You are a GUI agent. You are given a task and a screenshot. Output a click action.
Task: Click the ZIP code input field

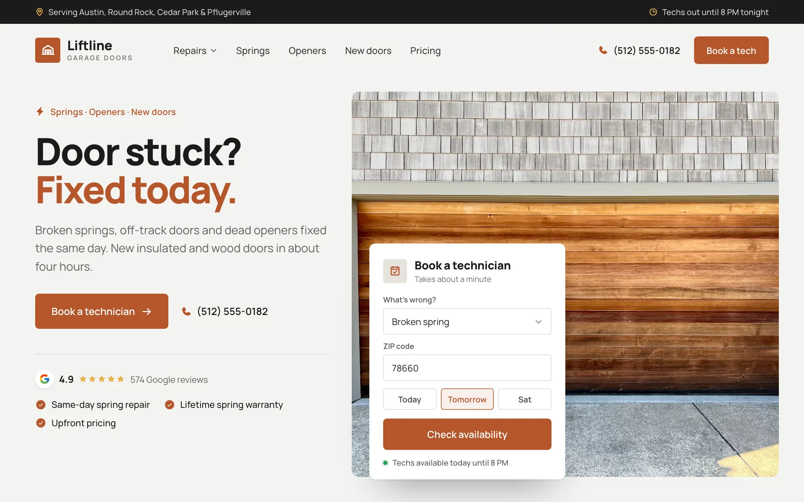(467, 368)
